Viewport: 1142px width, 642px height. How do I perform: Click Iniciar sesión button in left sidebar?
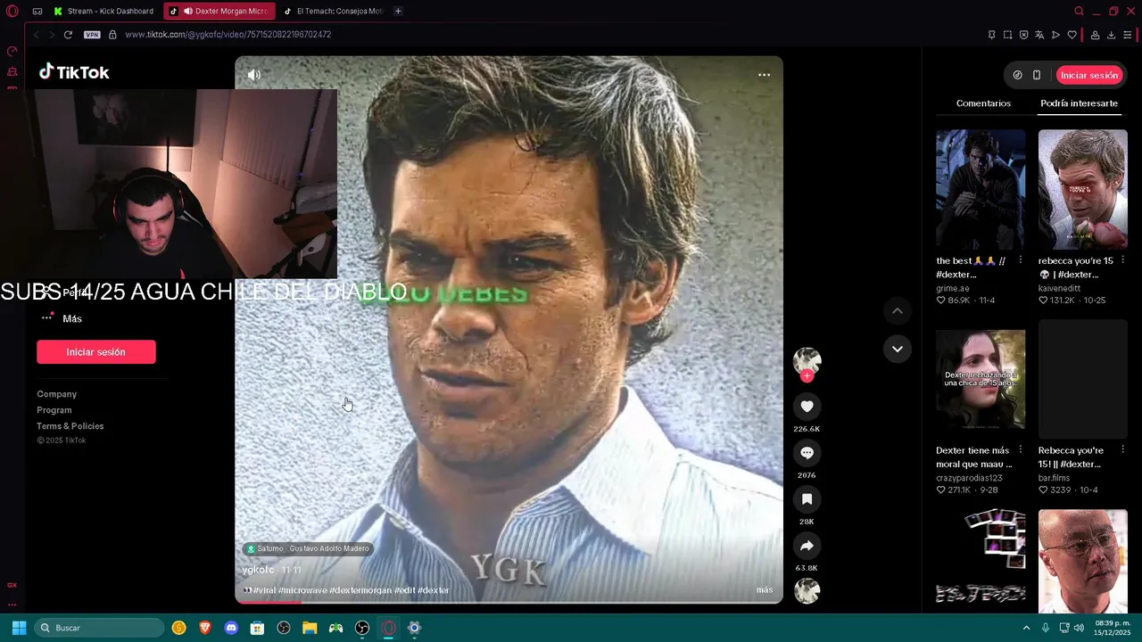click(96, 352)
